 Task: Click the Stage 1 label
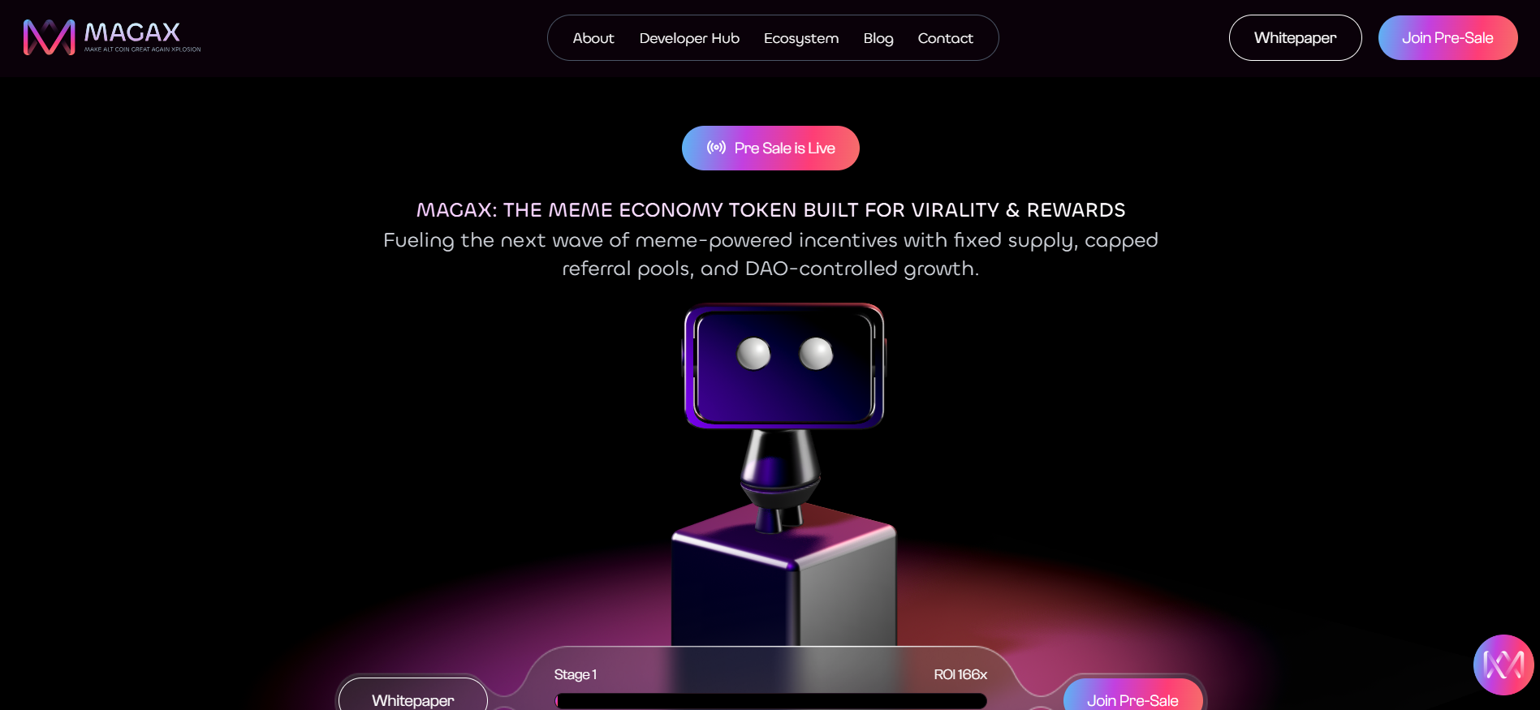576,674
